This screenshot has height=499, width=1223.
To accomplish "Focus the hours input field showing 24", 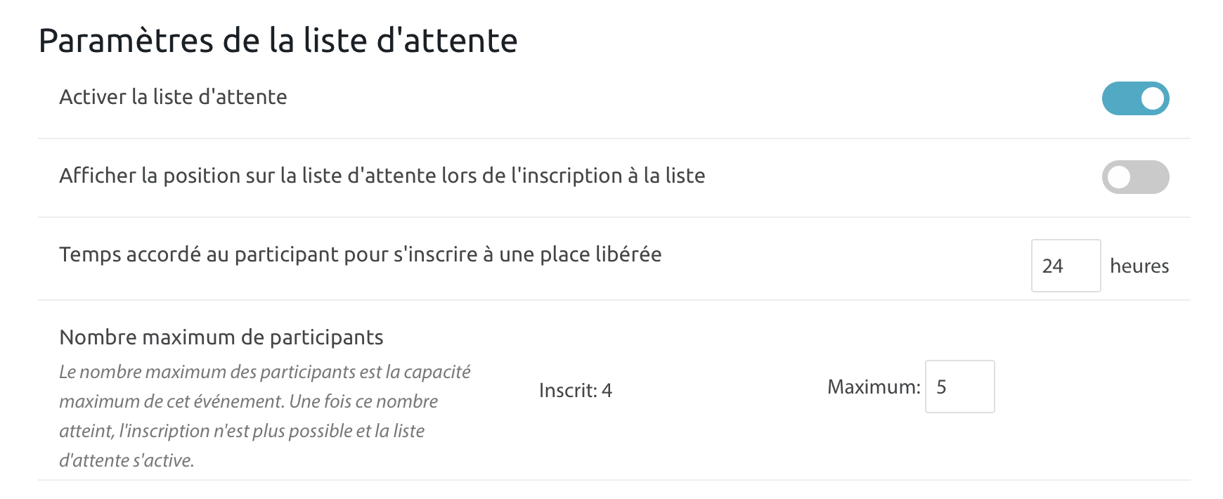I will point(1065,266).
